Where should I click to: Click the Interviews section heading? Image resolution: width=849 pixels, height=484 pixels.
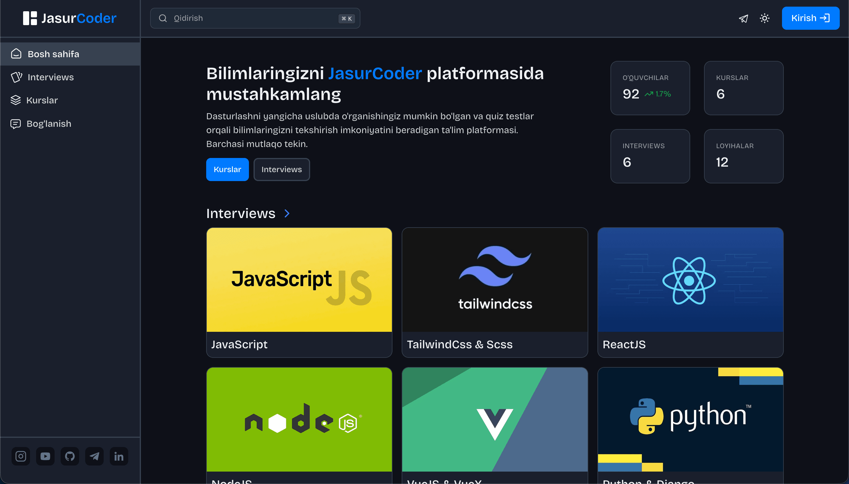(x=241, y=213)
